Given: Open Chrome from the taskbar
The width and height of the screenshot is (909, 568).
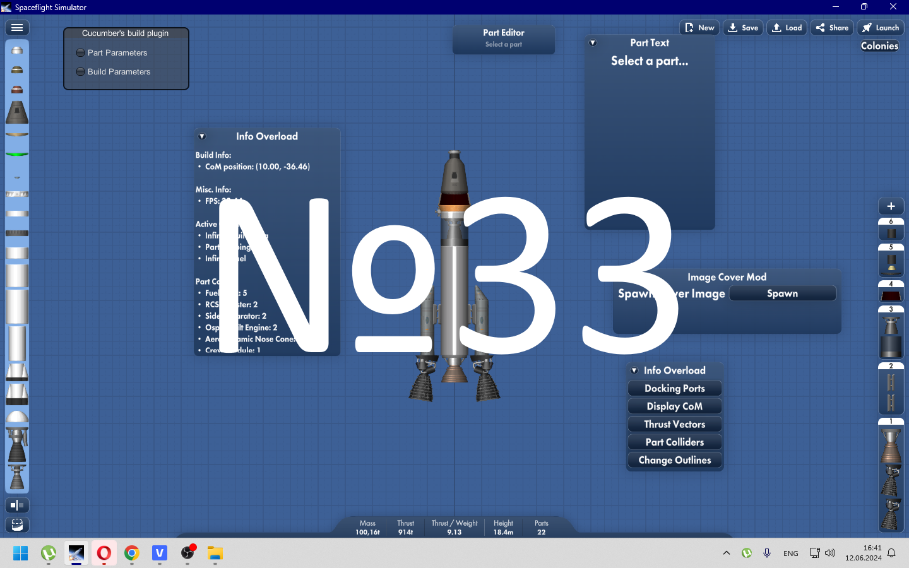Looking at the screenshot, I should coord(132,553).
